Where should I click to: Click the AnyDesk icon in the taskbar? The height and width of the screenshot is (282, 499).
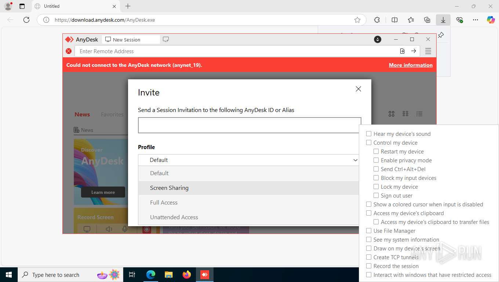tap(205, 275)
